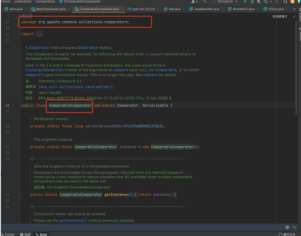Click the green inspection checkmark icon

click(294, 17)
